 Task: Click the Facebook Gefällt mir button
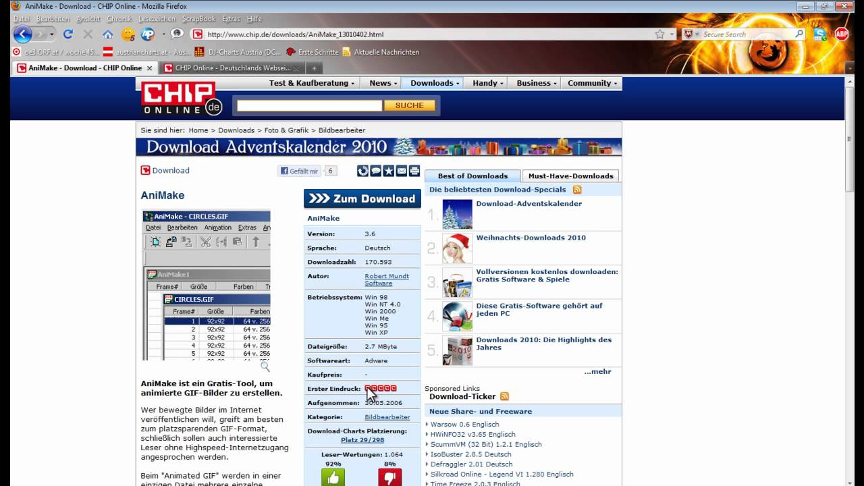coord(299,171)
